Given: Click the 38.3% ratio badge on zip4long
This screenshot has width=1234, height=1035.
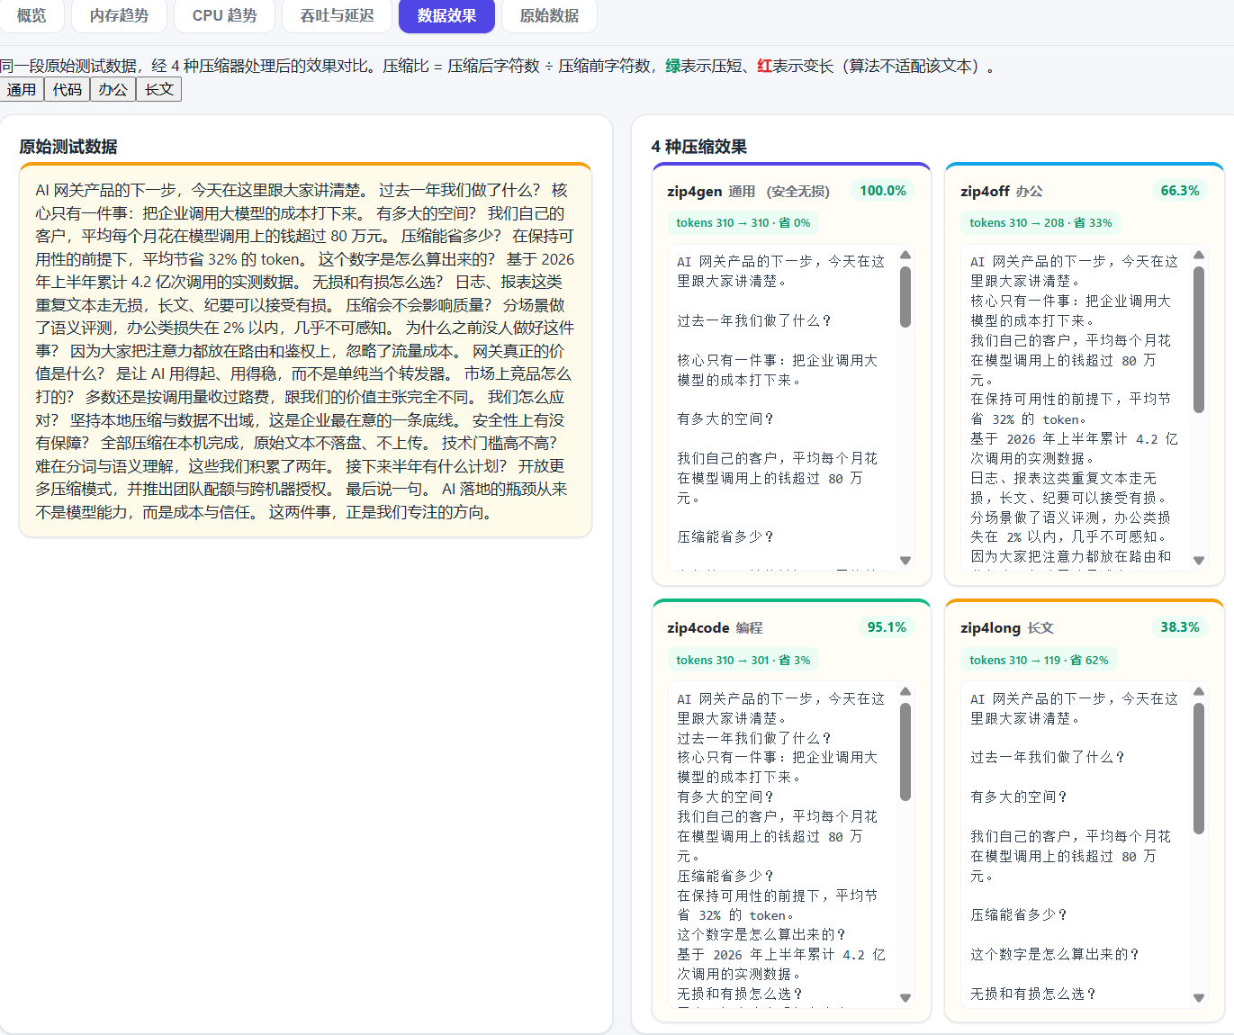Looking at the screenshot, I should click(1180, 627).
